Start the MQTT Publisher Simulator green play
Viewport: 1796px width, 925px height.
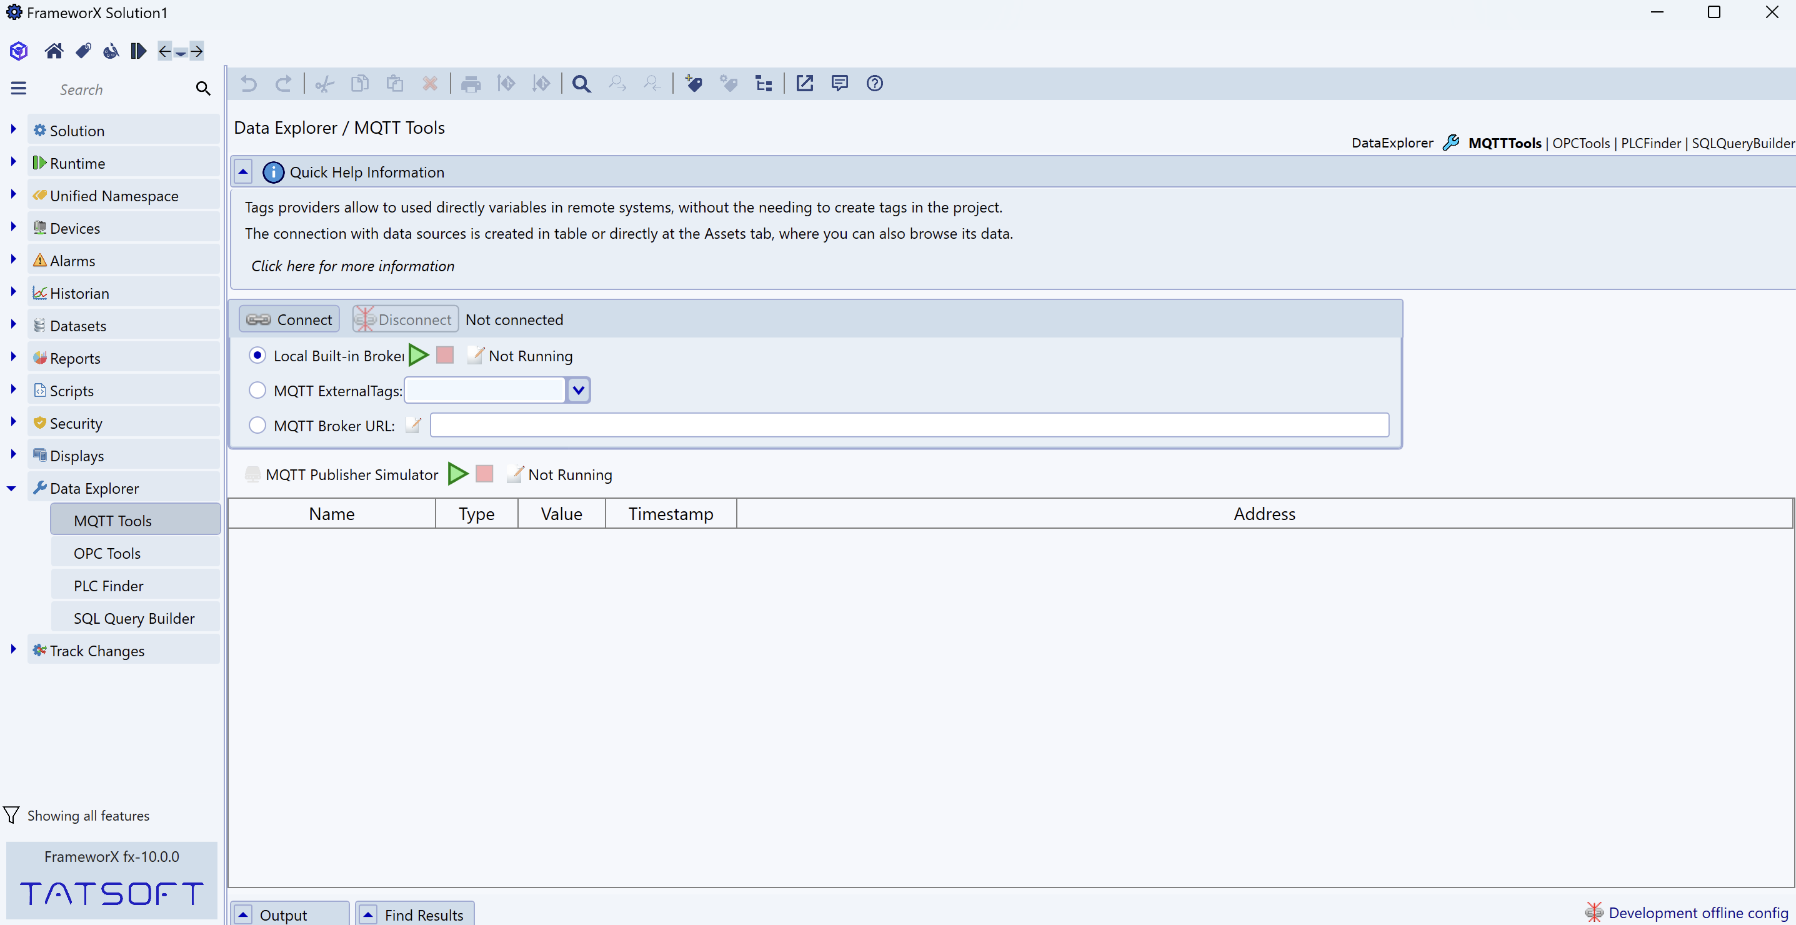[x=458, y=474]
